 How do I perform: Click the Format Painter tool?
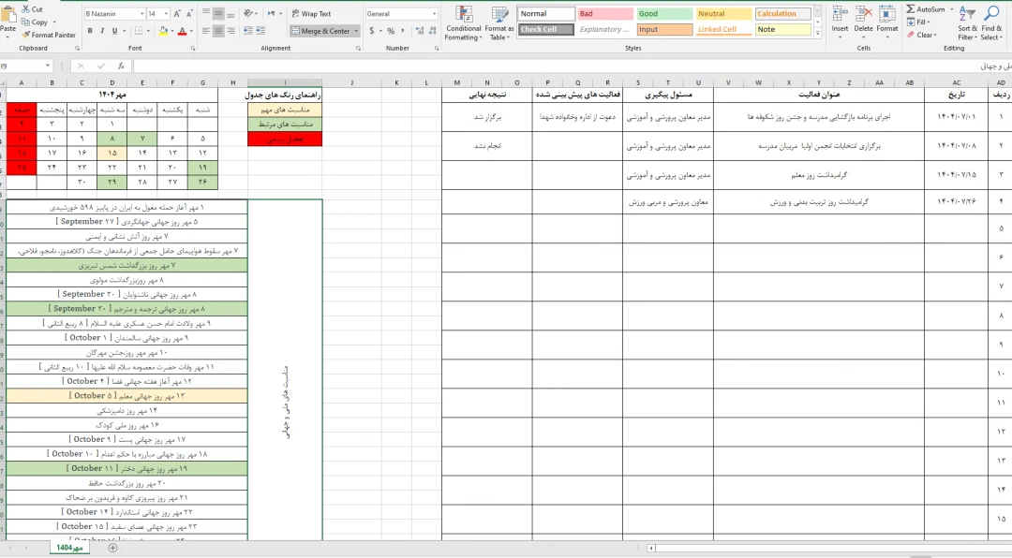(51, 35)
